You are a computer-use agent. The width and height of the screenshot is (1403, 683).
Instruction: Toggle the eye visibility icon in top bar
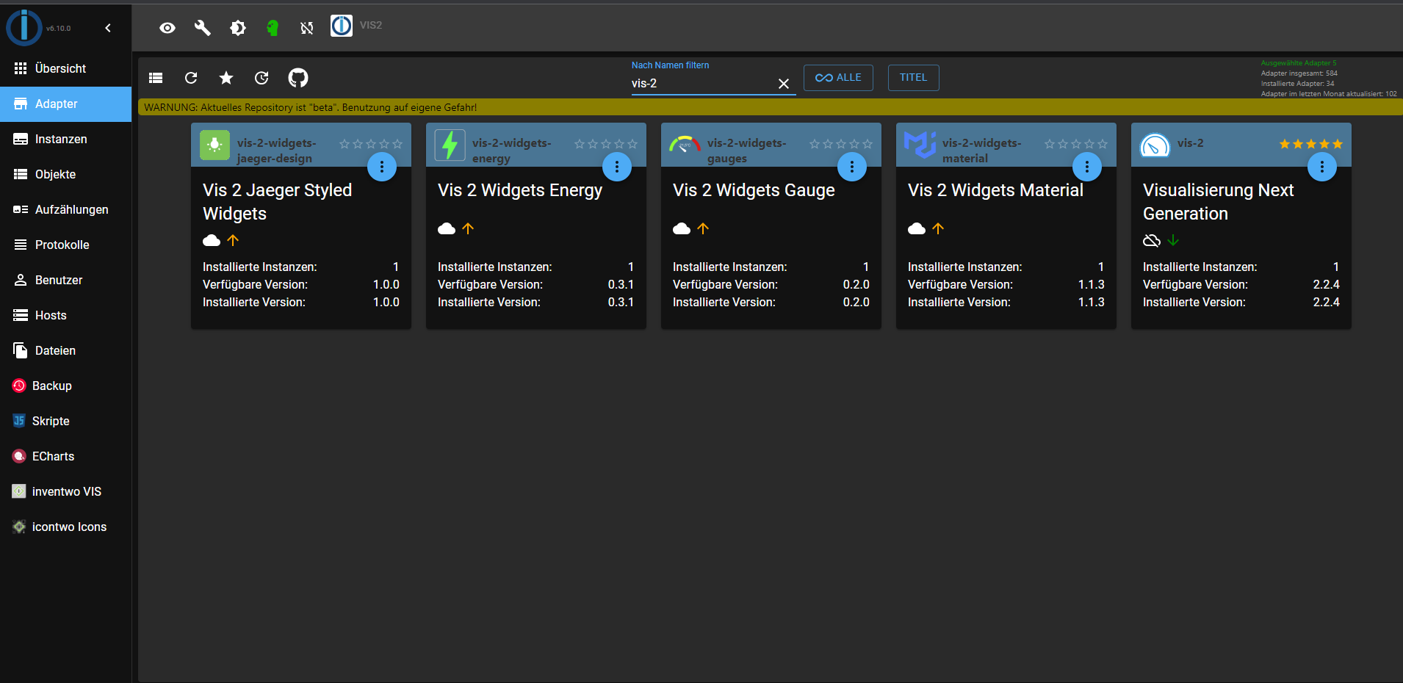pos(167,28)
